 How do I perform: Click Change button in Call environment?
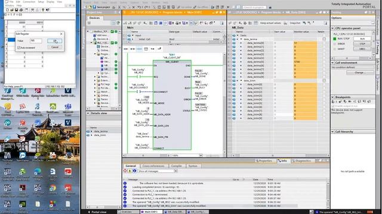click(360, 73)
